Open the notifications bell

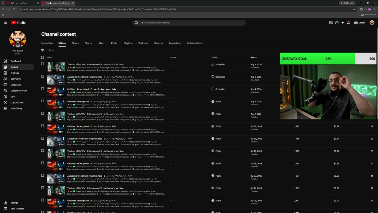coord(349,22)
